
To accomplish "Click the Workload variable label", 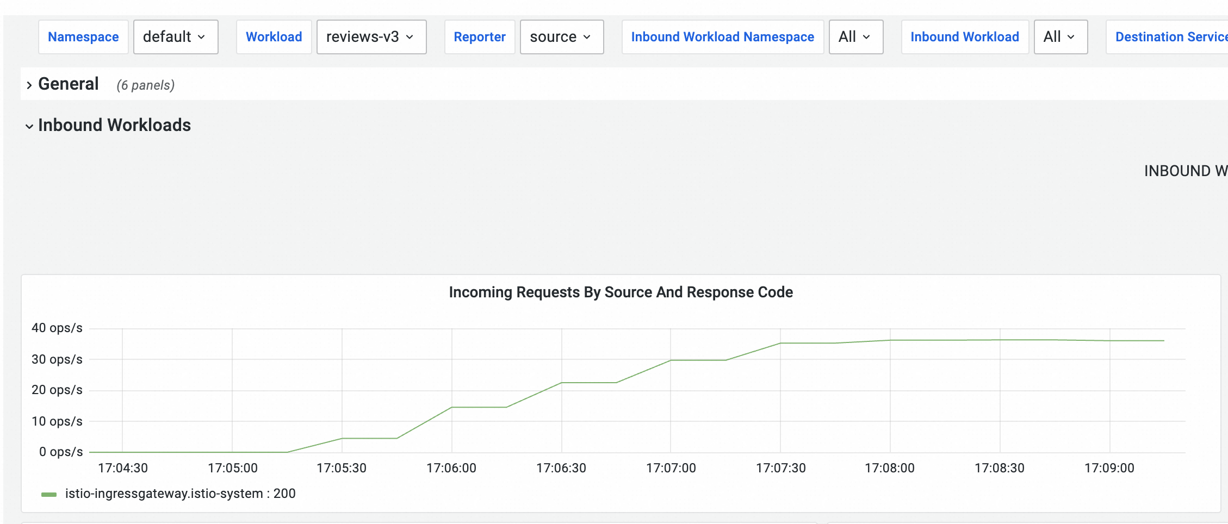I will pyautogui.click(x=274, y=37).
